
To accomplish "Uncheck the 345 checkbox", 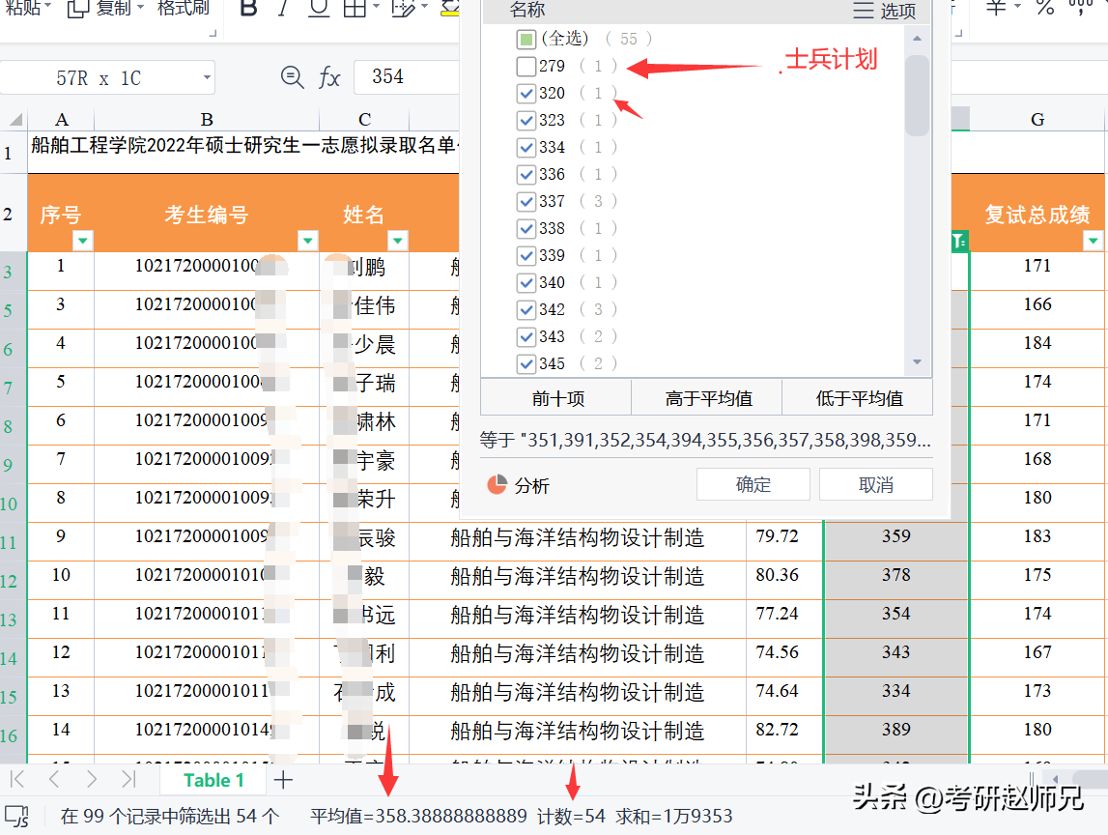I will 526,364.
